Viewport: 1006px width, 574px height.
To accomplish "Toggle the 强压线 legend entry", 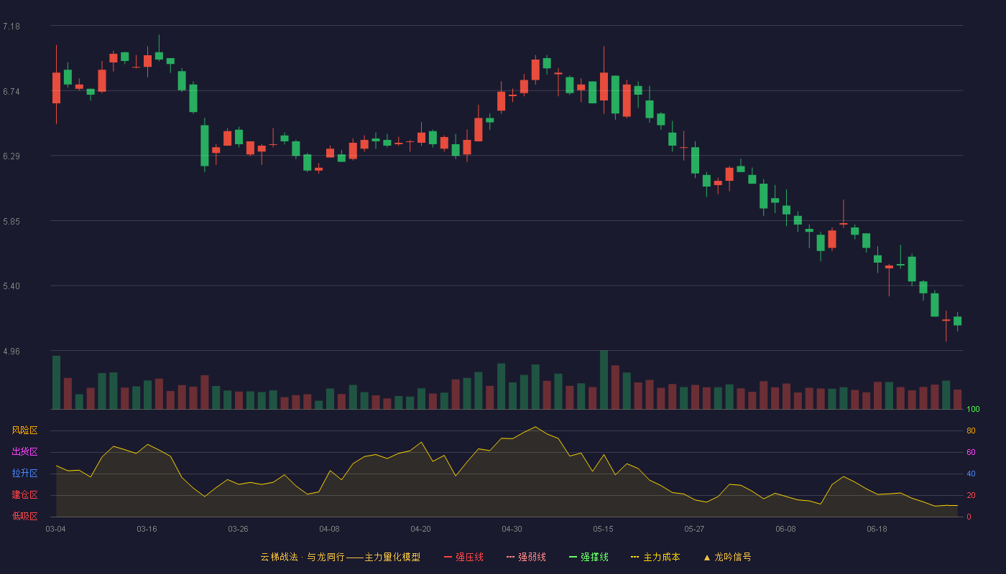I will (463, 557).
